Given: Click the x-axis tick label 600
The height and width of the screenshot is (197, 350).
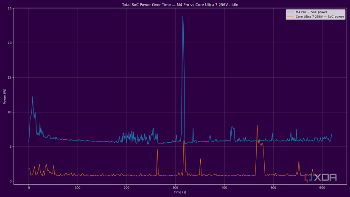Looking at the screenshot, I should coord(322,188).
